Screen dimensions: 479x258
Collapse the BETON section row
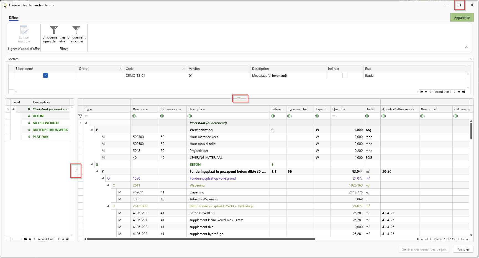(x=92, y=164)
